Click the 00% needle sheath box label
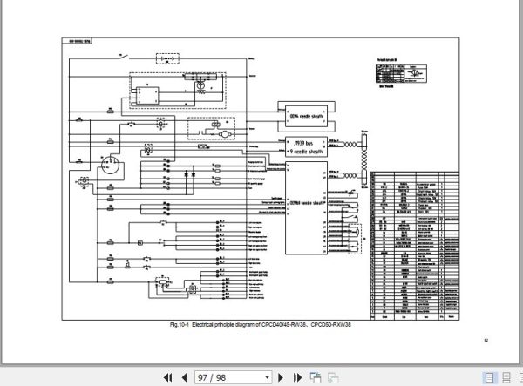 [306, 117]
